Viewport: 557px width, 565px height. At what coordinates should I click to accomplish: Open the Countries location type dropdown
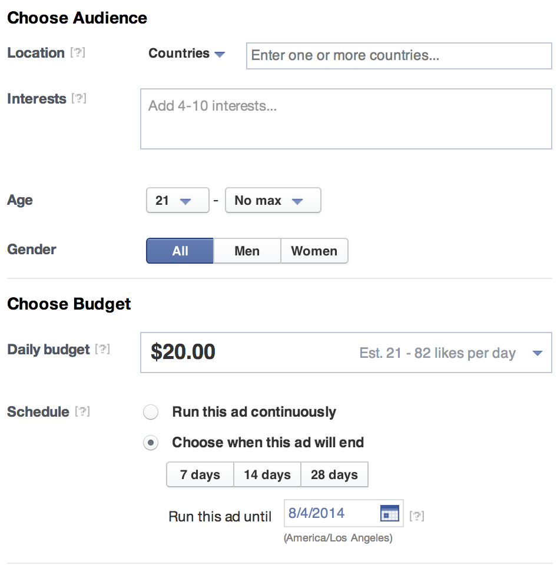[186, 54]
